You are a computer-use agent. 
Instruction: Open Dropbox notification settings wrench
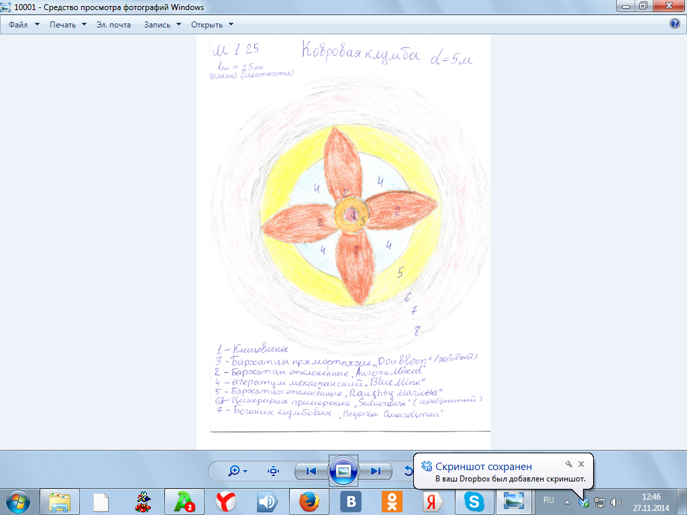pos(568,463)
